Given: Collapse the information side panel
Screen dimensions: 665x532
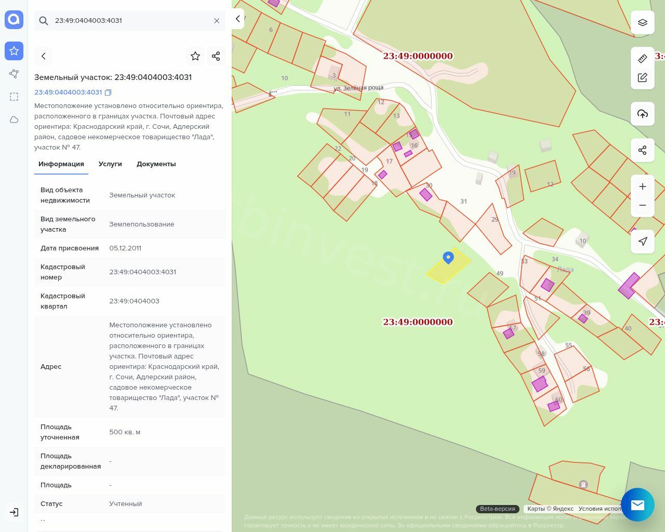Looking at the screenshot, I should tap(238, 19).
